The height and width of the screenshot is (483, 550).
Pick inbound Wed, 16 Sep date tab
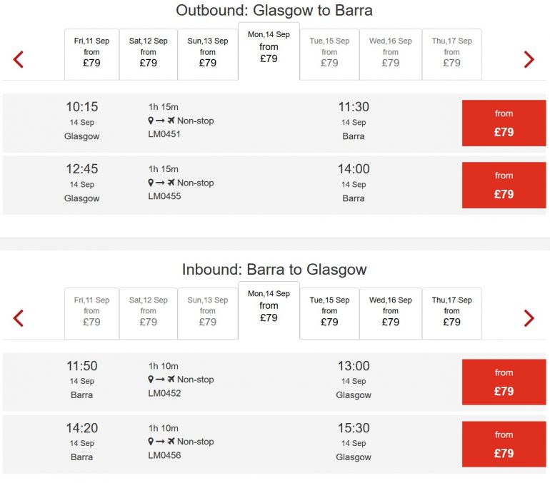click(390, 312)
